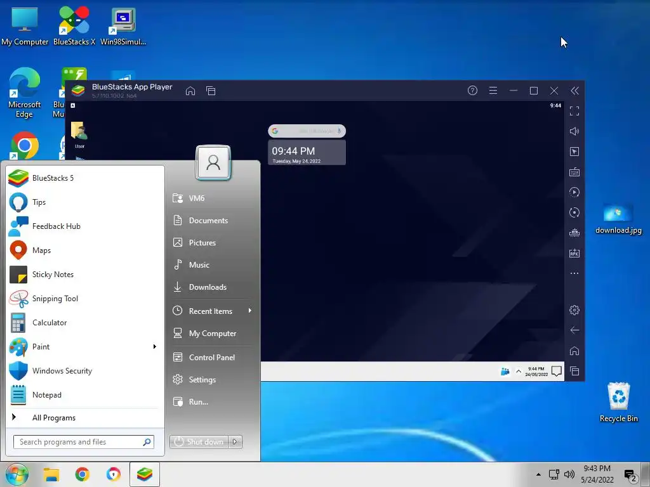Open BlueStacks settings gear in sidebar
This screenshot has height=487, width=650.
tap(574, 309)
